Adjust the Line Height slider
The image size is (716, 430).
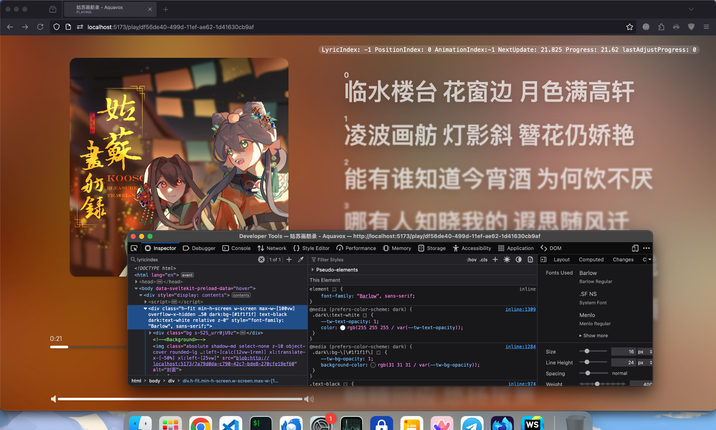click(587, 362)
